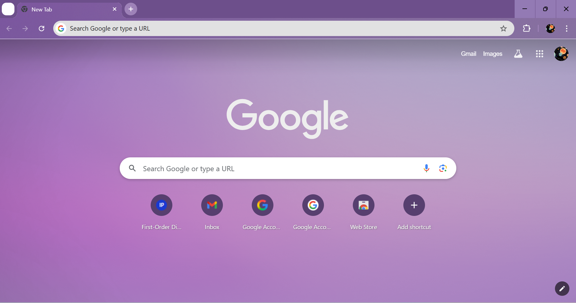Open the first Google Acco... shortcut
Screen dimensions: 576x303
(x=263, y=213)
